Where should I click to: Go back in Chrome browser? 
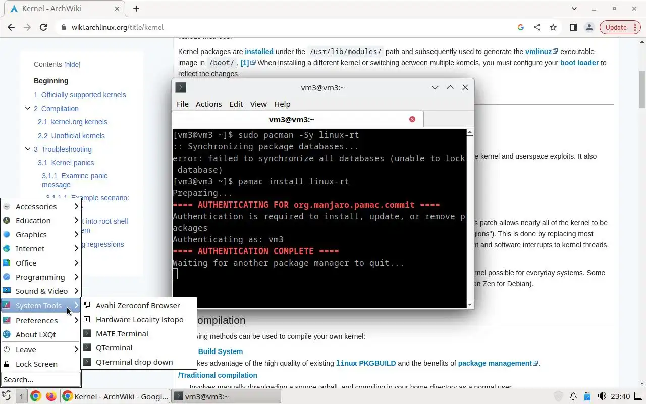point(11,27)
